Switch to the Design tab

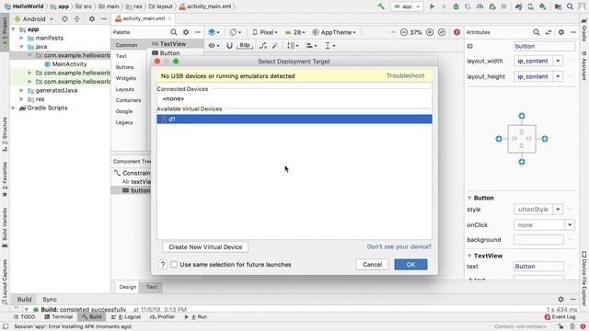[127, 287]
